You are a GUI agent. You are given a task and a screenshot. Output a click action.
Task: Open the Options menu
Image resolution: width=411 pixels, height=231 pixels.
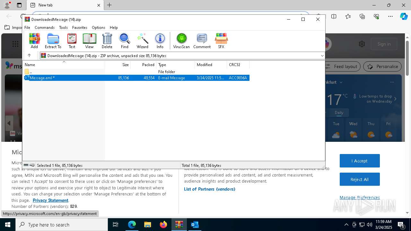(x=98, y=28)
